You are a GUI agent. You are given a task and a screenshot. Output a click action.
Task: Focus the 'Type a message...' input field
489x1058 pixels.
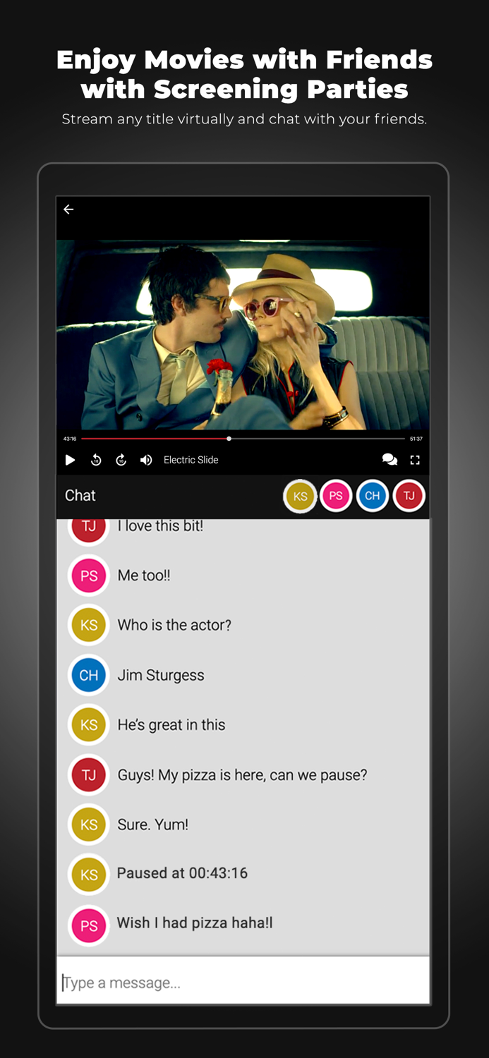(243, 980)
